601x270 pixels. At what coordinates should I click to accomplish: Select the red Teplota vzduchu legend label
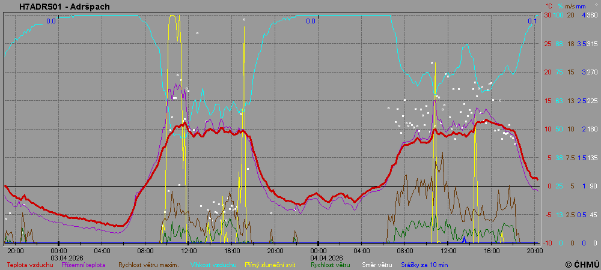tap(30, 264)
